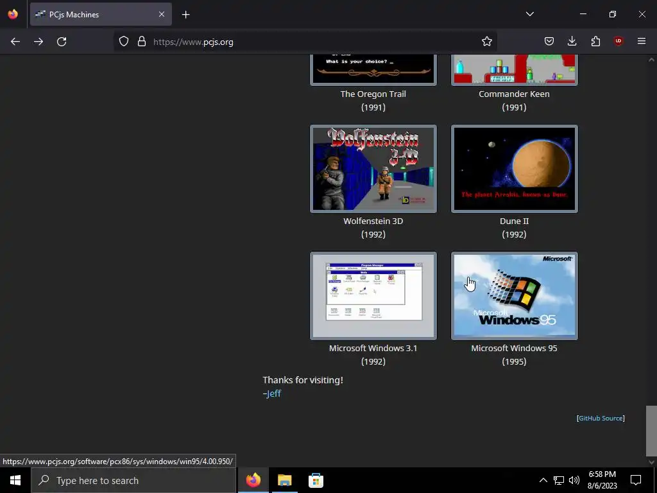Select the PCjs Machines tab
The image size is (657, 493).
(x=101, y=14)
